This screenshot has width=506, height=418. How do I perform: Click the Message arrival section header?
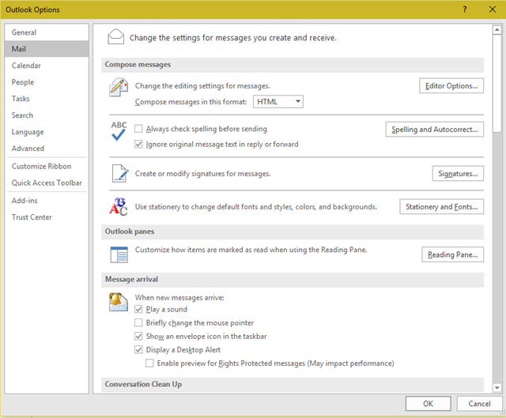point(293,279)
